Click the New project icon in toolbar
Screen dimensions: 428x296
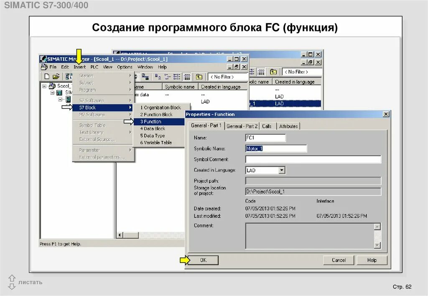coord(47,77)
